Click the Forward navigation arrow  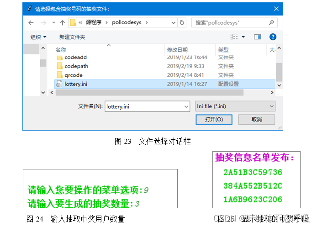pyautogui.click(x=43, y=23)
